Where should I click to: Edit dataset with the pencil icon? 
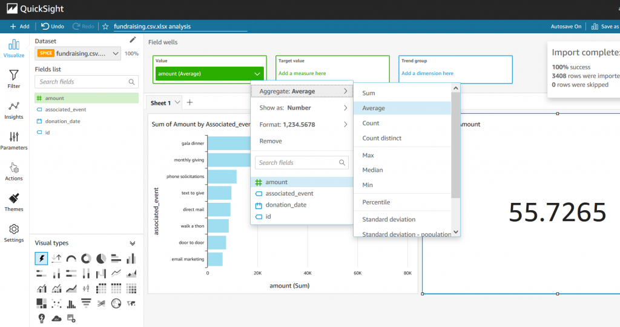pyautogui.click(x=133, y=40)
